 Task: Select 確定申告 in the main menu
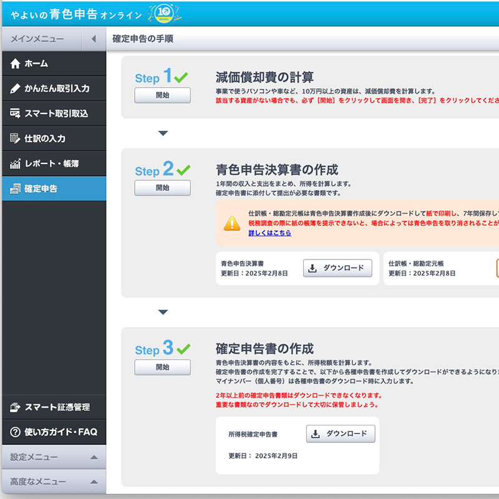(53, 188)
